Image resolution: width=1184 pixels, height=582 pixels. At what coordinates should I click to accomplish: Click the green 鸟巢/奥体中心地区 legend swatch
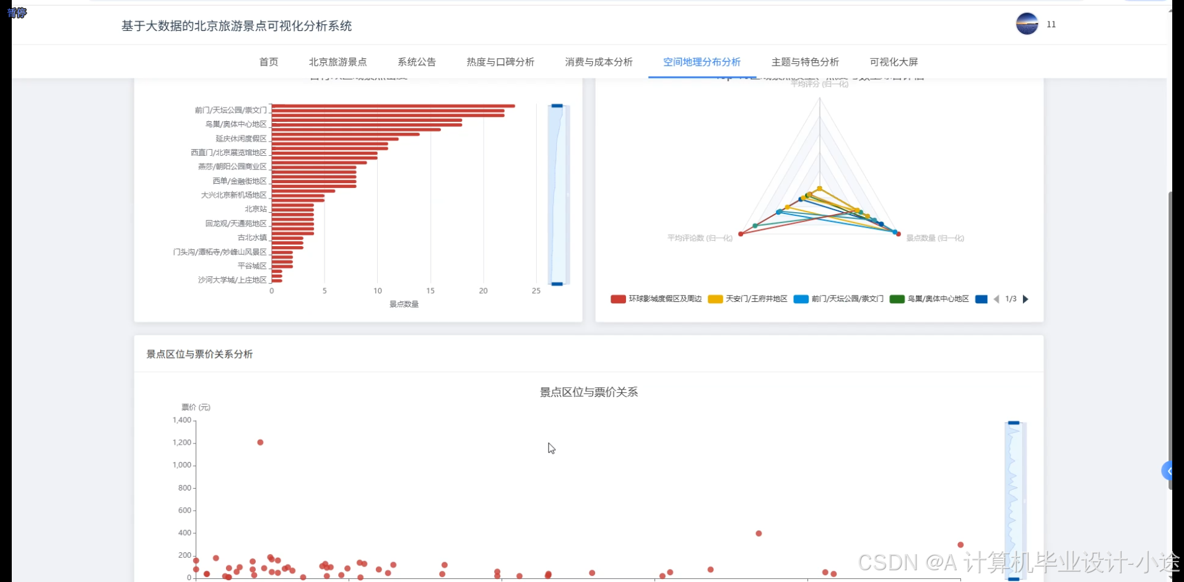click(x=897, y=299)
